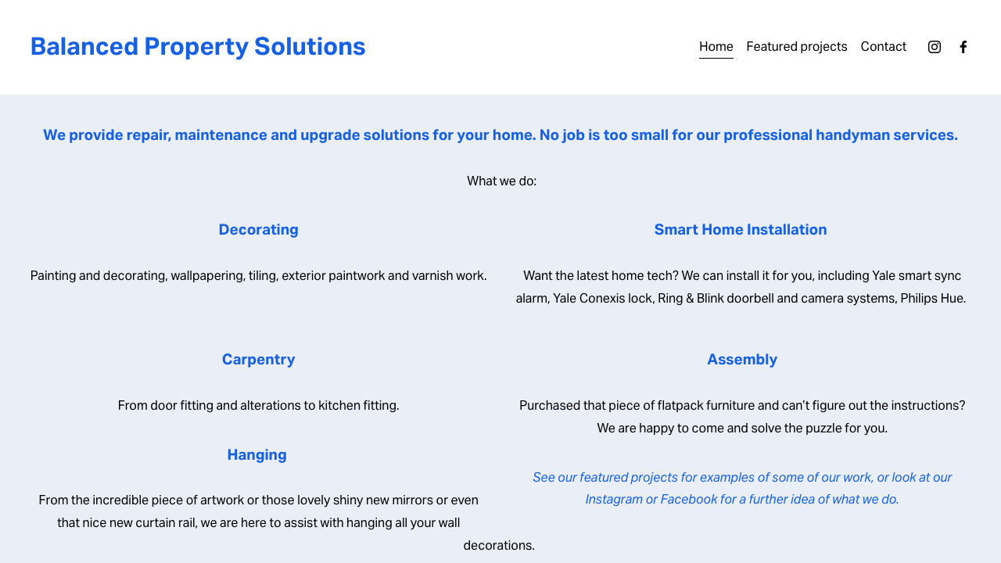Open the inline Facebook text link

coord(688,499)
